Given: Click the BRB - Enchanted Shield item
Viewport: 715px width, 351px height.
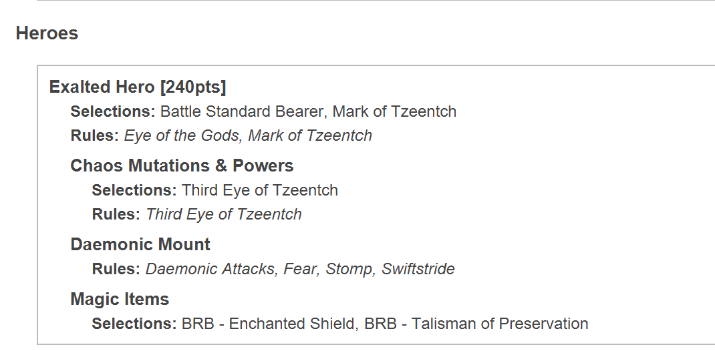Looking at the screenshot, I should (x=269, y=324).
